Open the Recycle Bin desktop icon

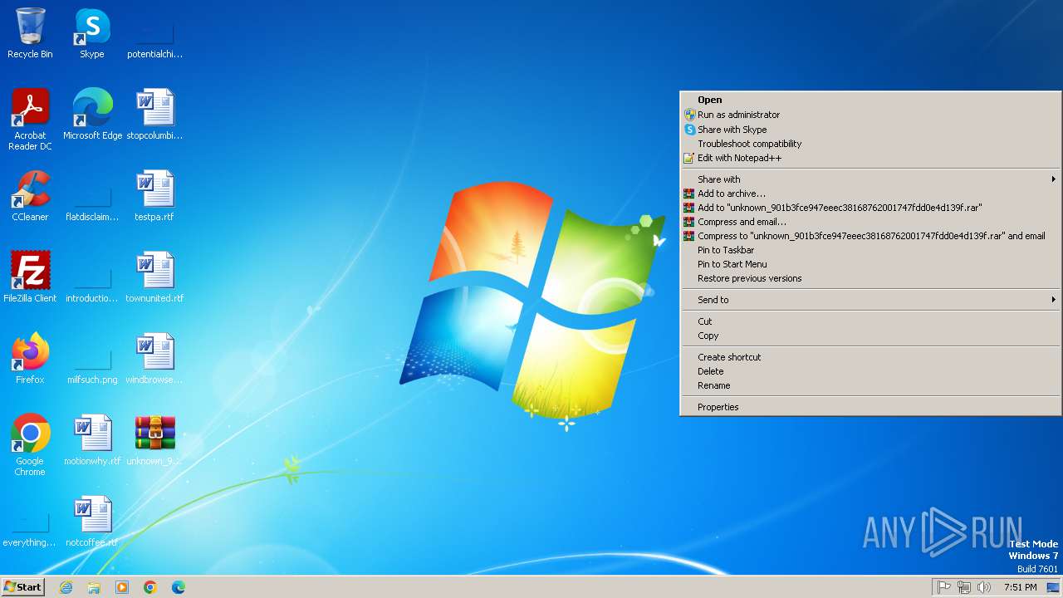click(30, 33)
